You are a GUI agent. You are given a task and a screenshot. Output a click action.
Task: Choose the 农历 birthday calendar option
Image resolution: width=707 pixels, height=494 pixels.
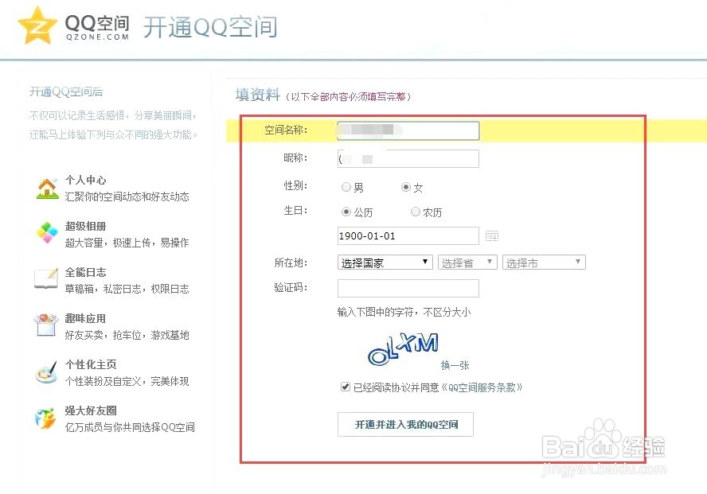[416, 212]
